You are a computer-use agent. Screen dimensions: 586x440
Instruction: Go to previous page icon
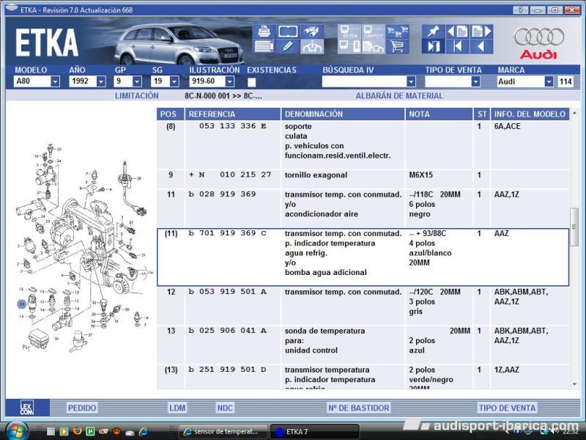(x=458, y=32)
